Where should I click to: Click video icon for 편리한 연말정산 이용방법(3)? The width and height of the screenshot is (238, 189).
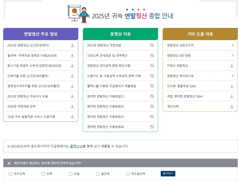[152, 117]
